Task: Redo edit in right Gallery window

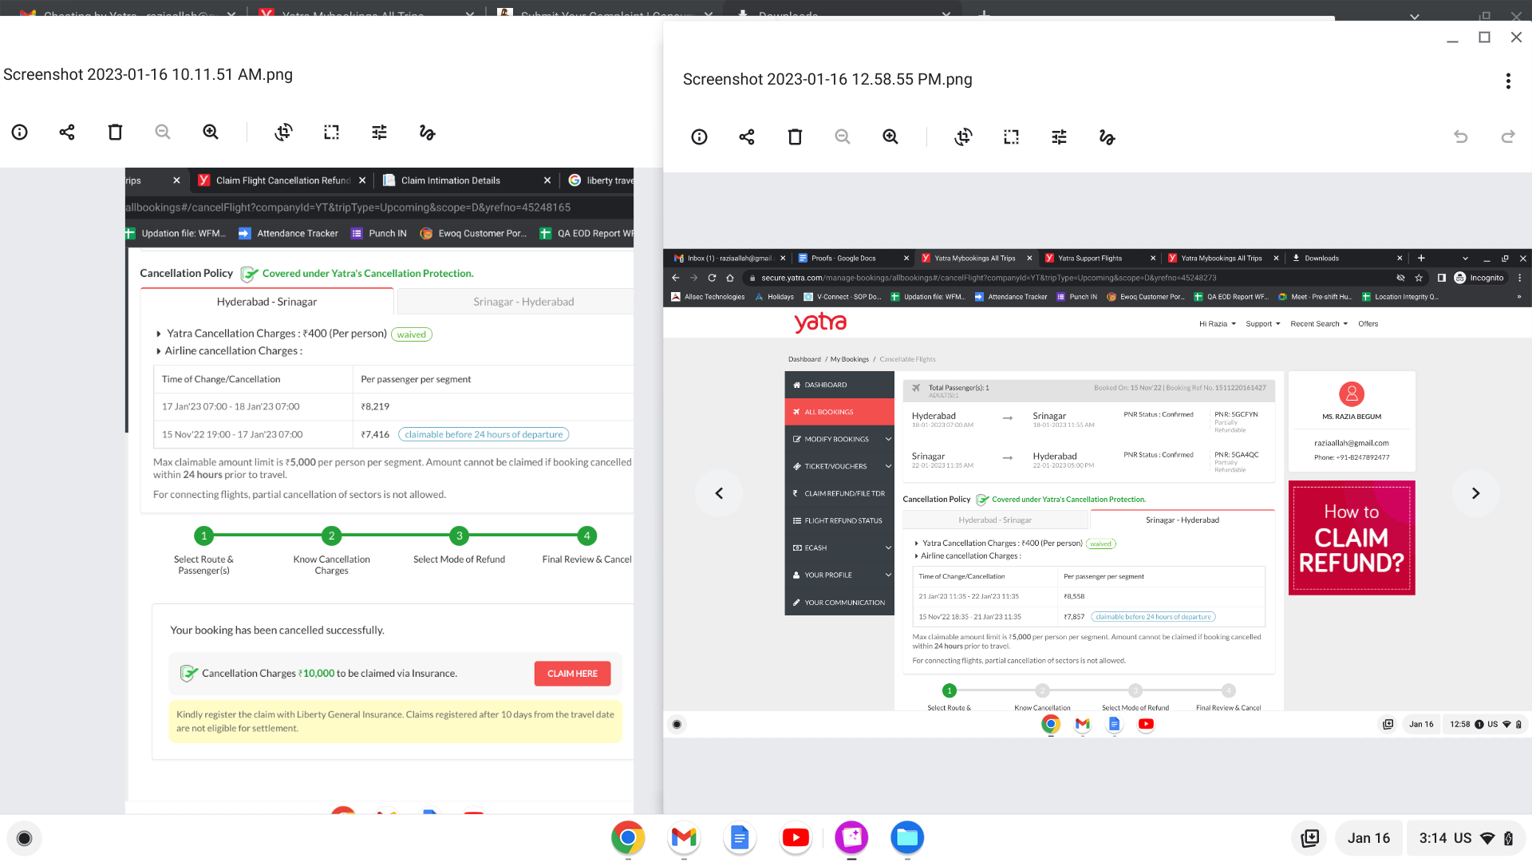Action: [x=1508, y=137]
